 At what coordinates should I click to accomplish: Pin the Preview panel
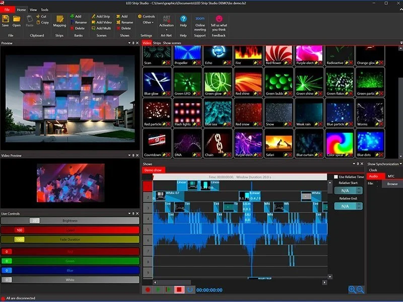click(132, 43)
